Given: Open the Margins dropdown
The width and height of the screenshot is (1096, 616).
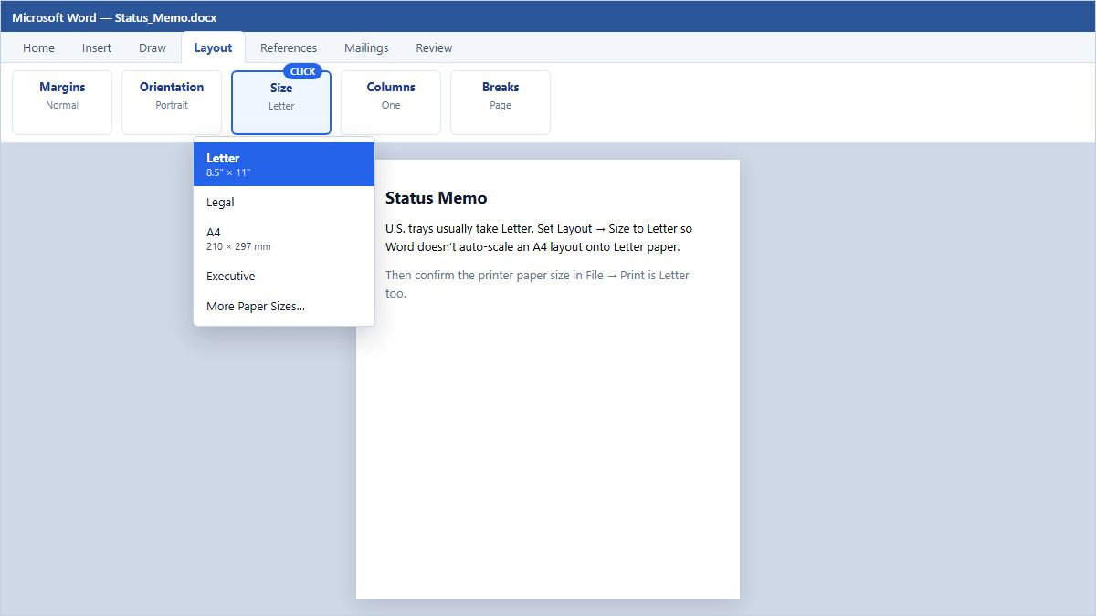Looking at the screenshot, I should [62, 102].
